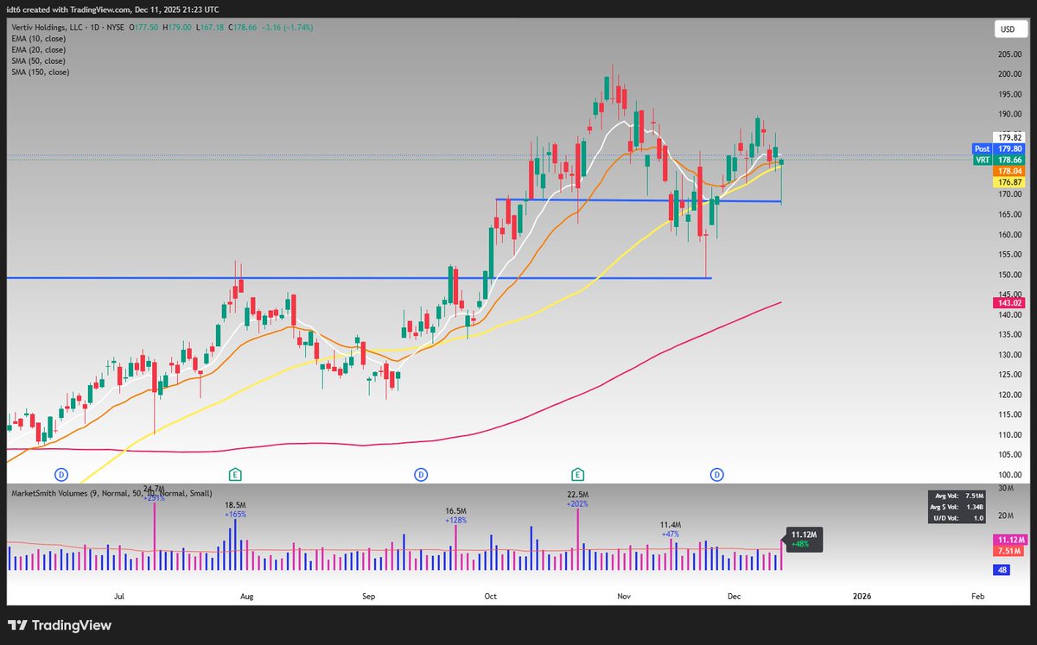The width and height of the screenshot is (1037, 645).
Task: Click the pink 11.12M volume axis label
Action: click(1008, 540)
